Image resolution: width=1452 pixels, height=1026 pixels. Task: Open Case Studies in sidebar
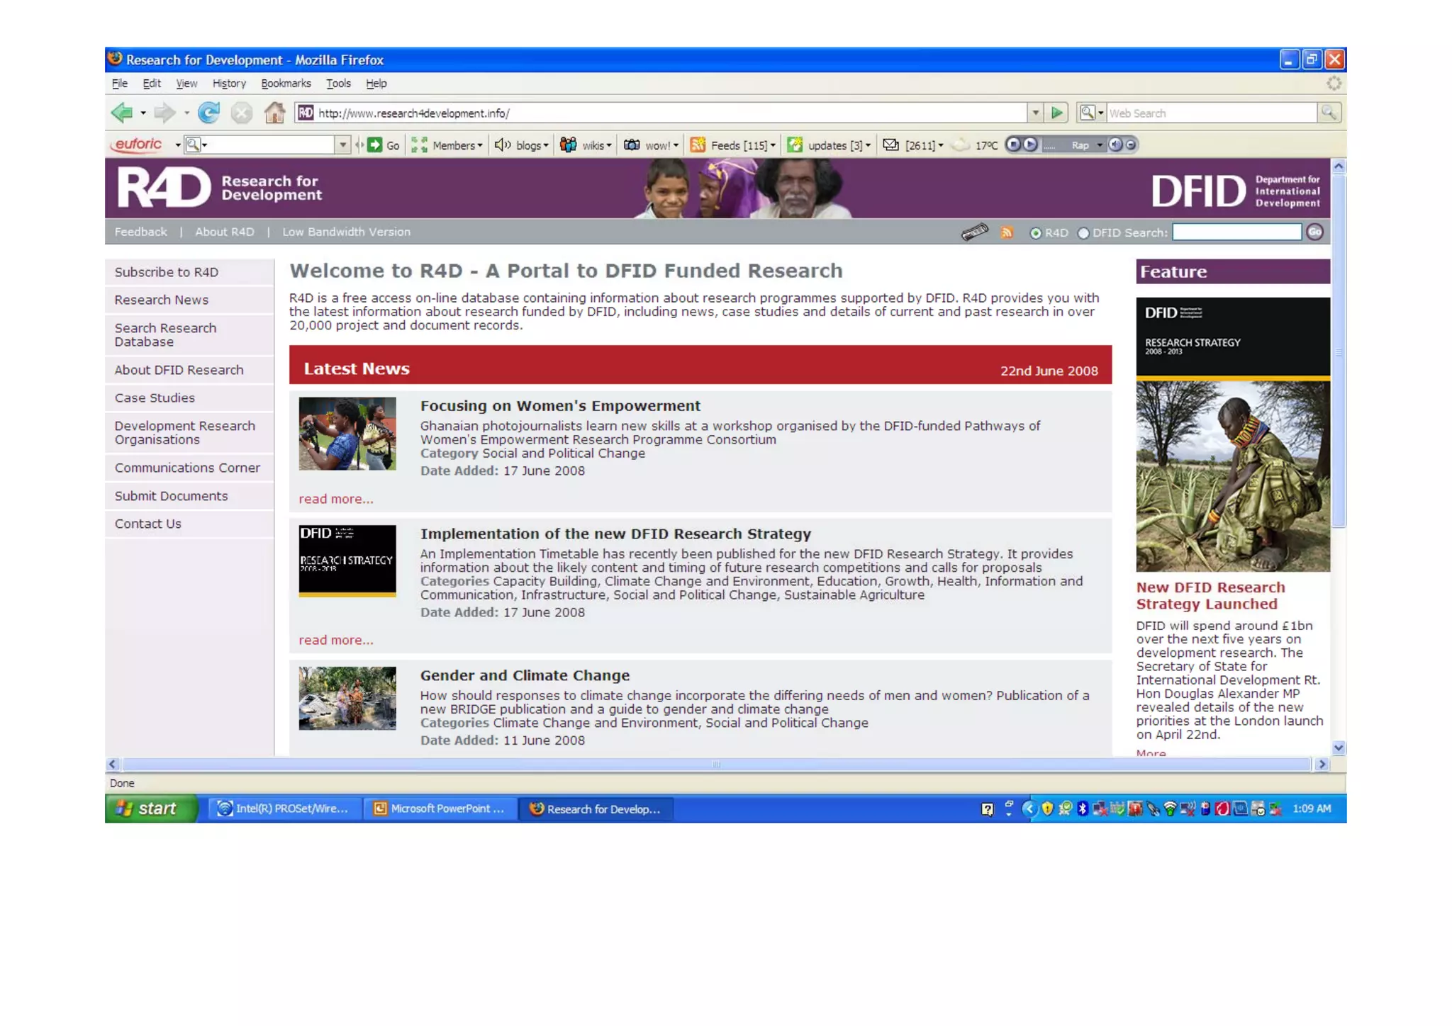[x=155, y=398]
